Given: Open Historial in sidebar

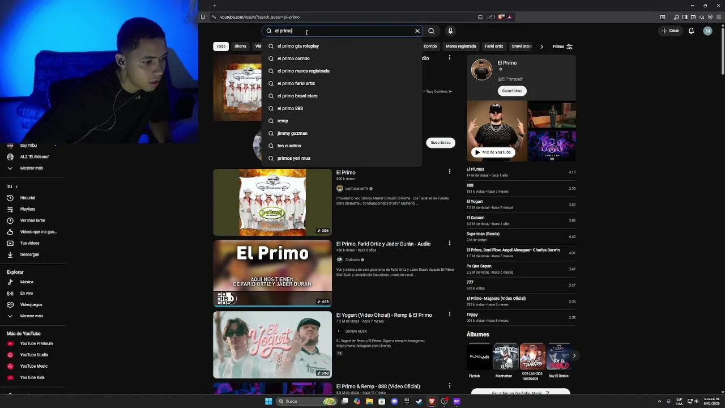Looking at the screenshot, I should pyautogui.click(x=28, y=198).
